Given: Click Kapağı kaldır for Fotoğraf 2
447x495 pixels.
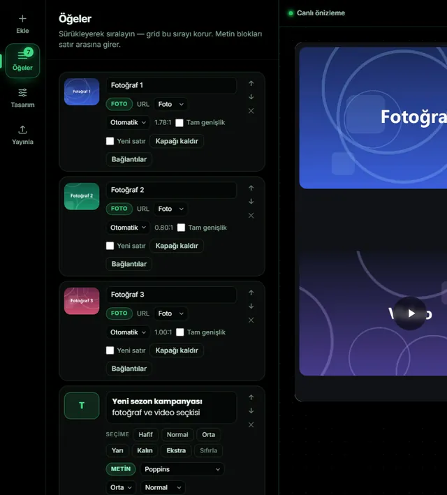Looking at the screenshot, I should pos(177,246).
